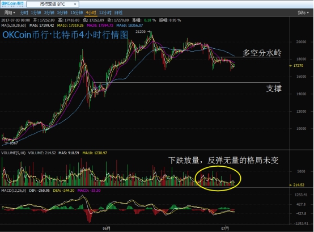Click the 21200 high price marker
Image resolution: width=314 pixels, height=232 pixels.
pyautogui.click(x=143, y=32)
